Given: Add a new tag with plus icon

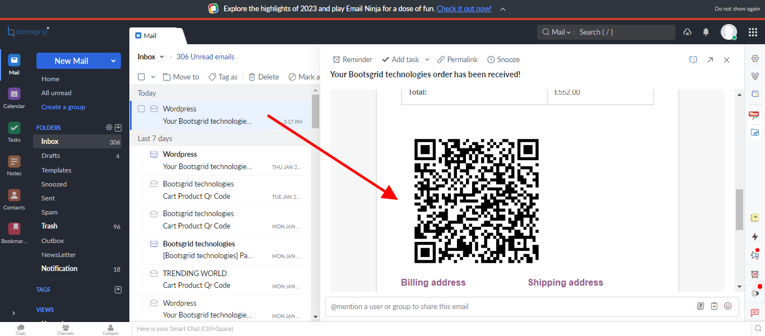Looking at the screenshot, I should (118, 290).
